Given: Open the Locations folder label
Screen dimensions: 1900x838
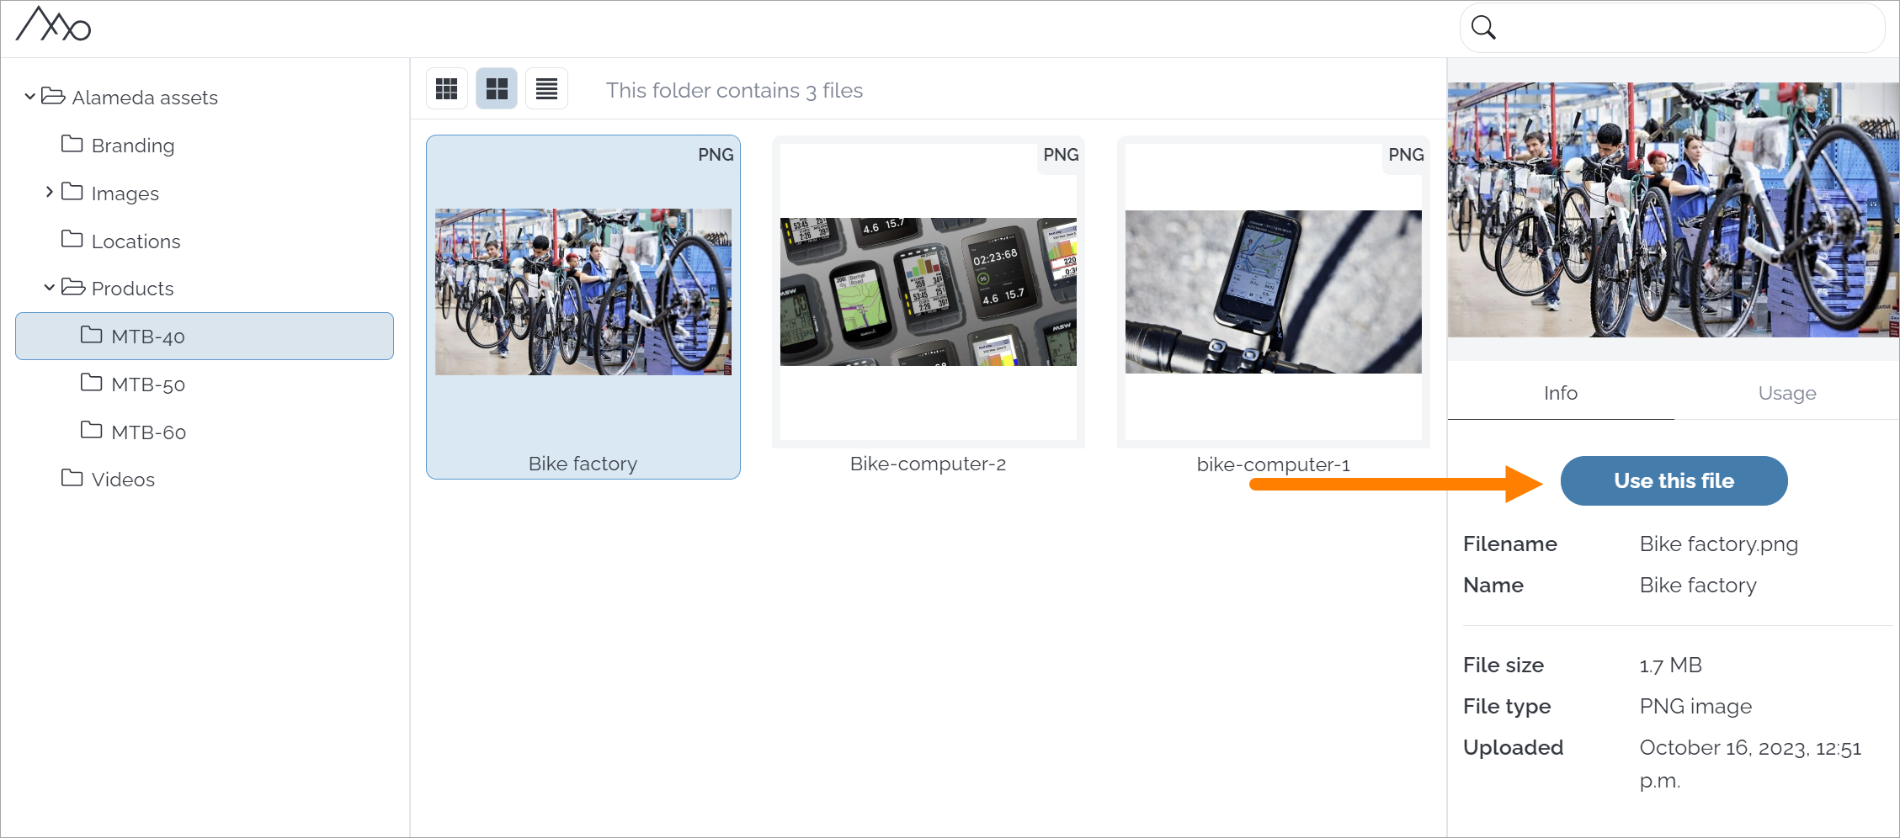Looking at the screenshot, I should (136, 241).
